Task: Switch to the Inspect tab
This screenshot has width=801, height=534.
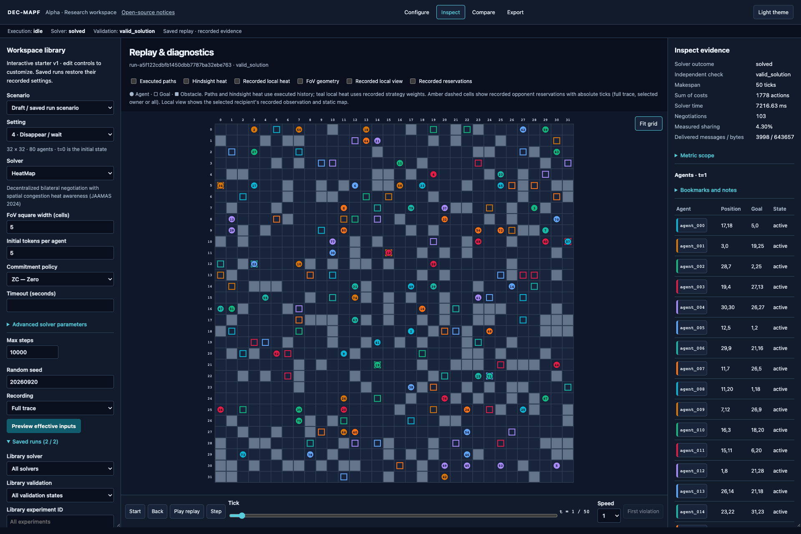Action: click(451, 12)
